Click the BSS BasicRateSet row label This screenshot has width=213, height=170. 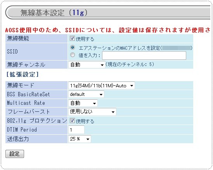28,94
